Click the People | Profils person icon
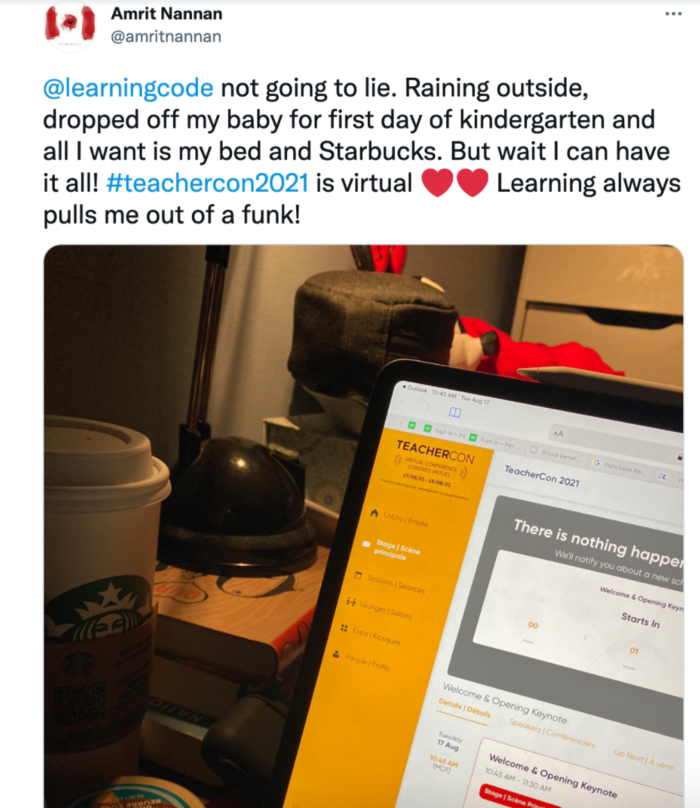Image resolution: width=700 pixels, height=808 pixels. pos(336,654)
